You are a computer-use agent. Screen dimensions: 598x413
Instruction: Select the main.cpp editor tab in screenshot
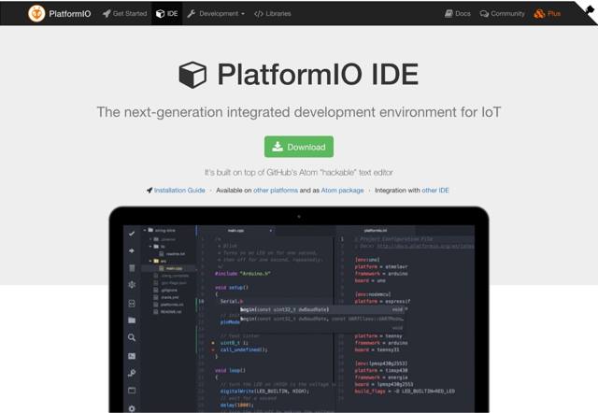(x=235, y=230)
